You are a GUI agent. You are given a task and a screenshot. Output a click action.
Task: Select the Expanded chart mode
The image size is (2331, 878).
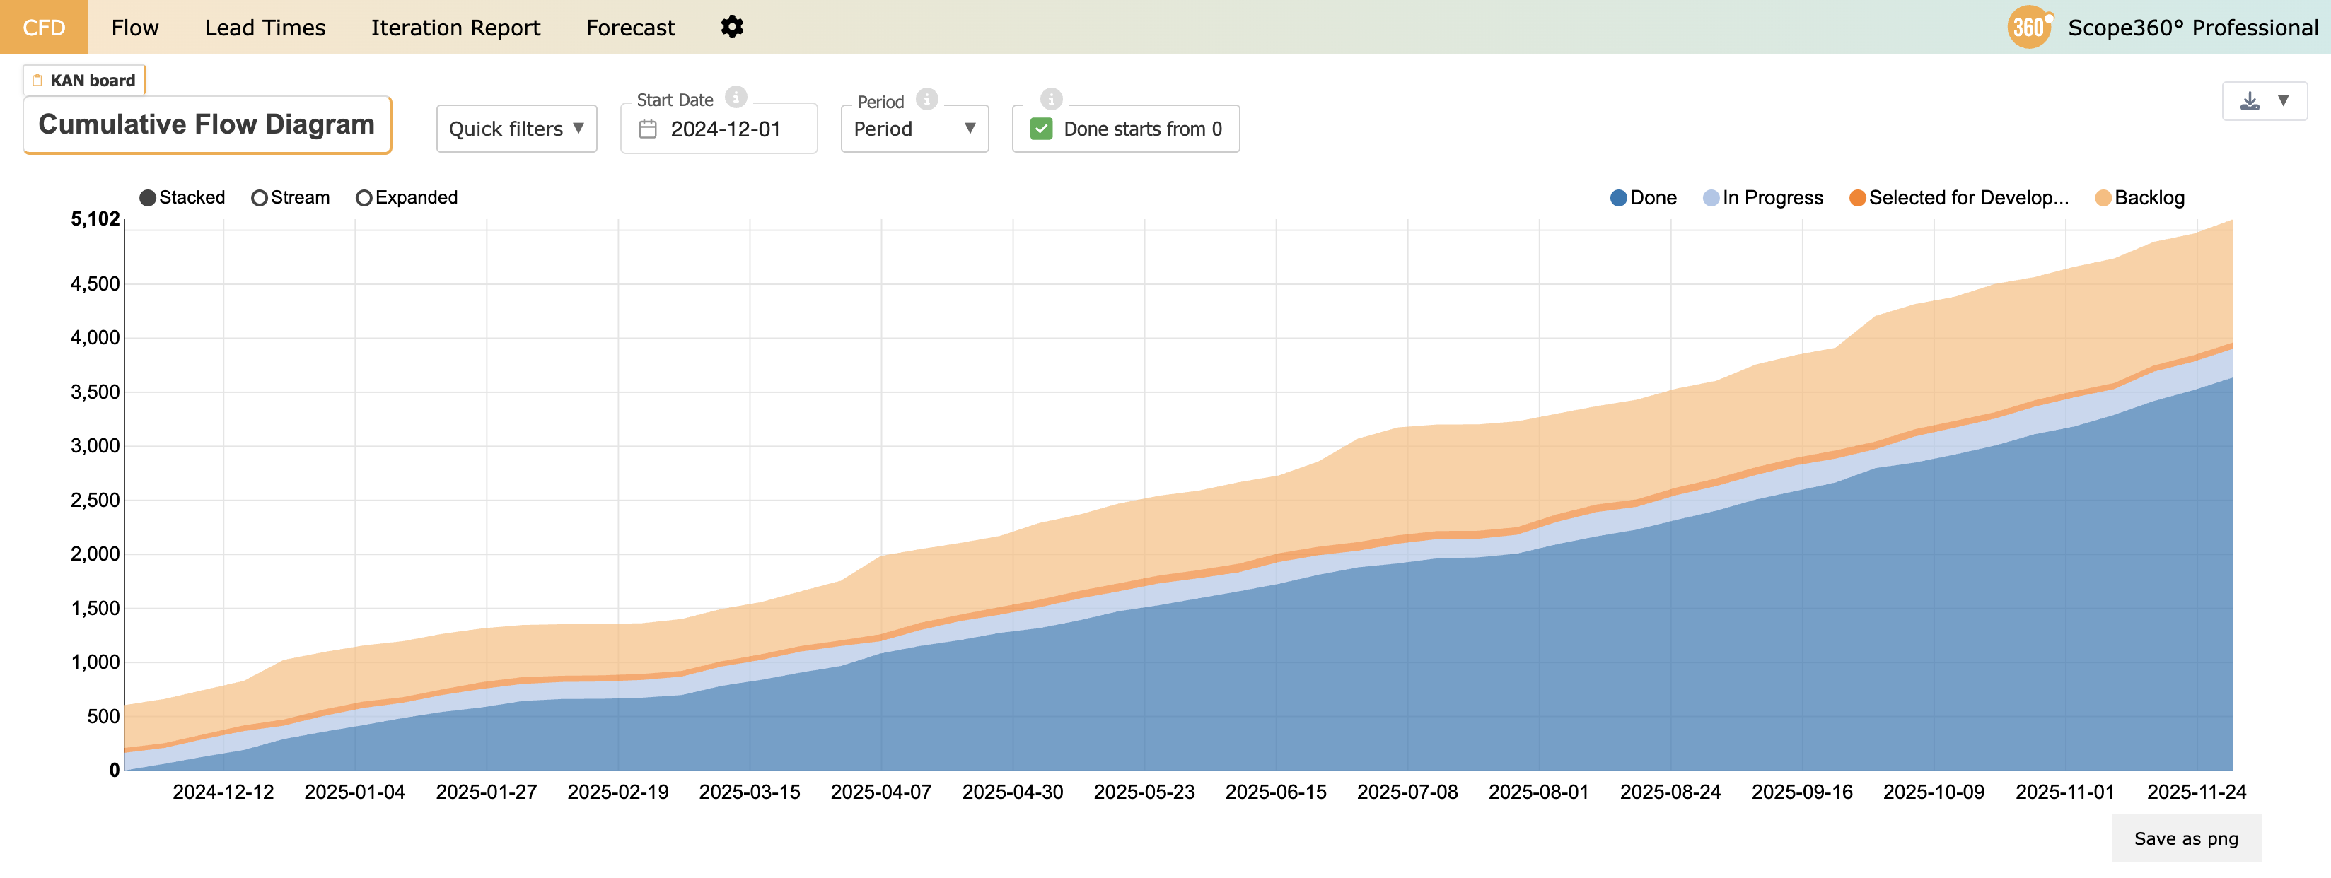(364, 198)
